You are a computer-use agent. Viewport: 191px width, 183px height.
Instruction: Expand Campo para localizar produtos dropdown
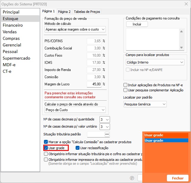pos(155,62)
